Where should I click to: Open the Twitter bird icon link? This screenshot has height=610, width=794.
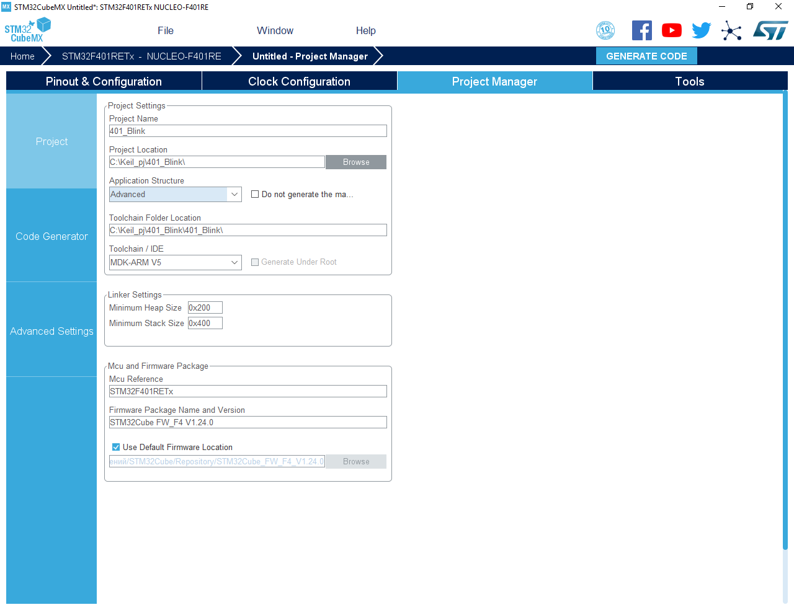702,30
